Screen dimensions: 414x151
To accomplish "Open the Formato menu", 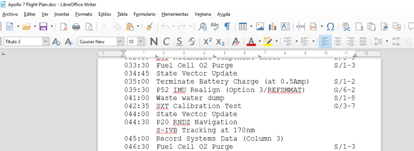I will (84, 14).
